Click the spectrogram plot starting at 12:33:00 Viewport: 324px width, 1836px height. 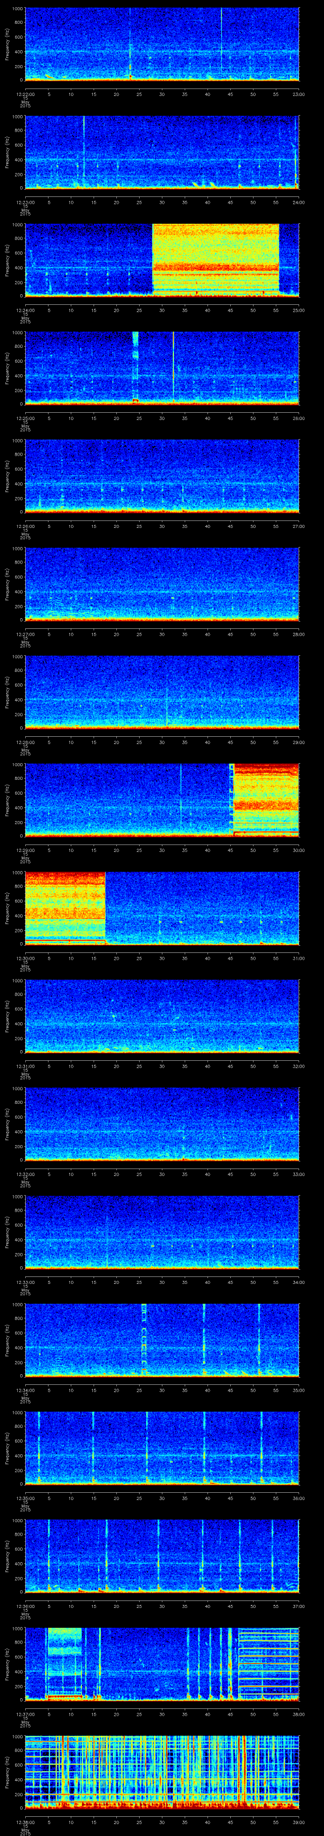(x=162, y=1232)
